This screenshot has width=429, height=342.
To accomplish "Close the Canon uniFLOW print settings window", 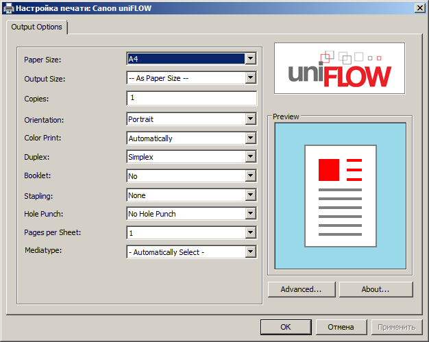I will pos(419,8).
